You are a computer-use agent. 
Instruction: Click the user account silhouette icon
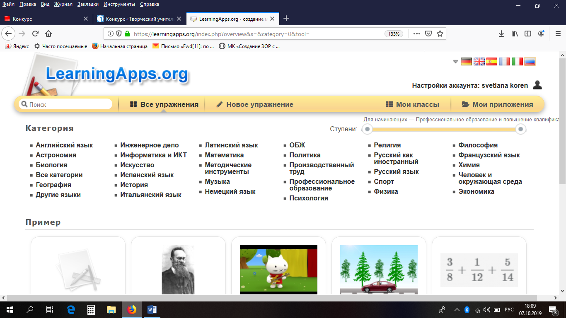pyautogui.click(x=537, y=85)
